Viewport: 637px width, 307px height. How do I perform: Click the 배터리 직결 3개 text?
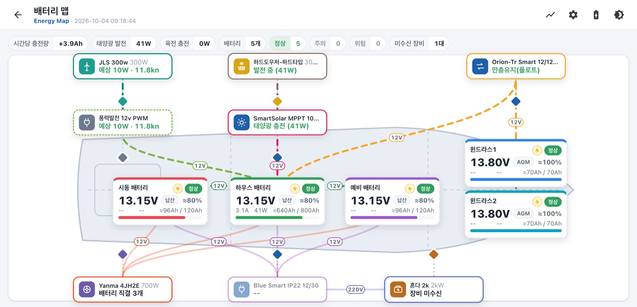(121, 293)
